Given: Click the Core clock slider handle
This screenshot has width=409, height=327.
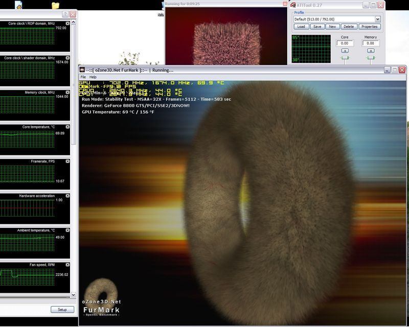Looking at the screenshot, I should pos(345,58).
